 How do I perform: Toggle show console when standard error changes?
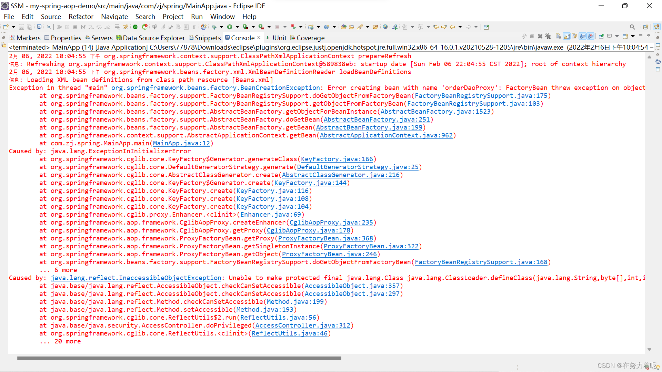591,36
